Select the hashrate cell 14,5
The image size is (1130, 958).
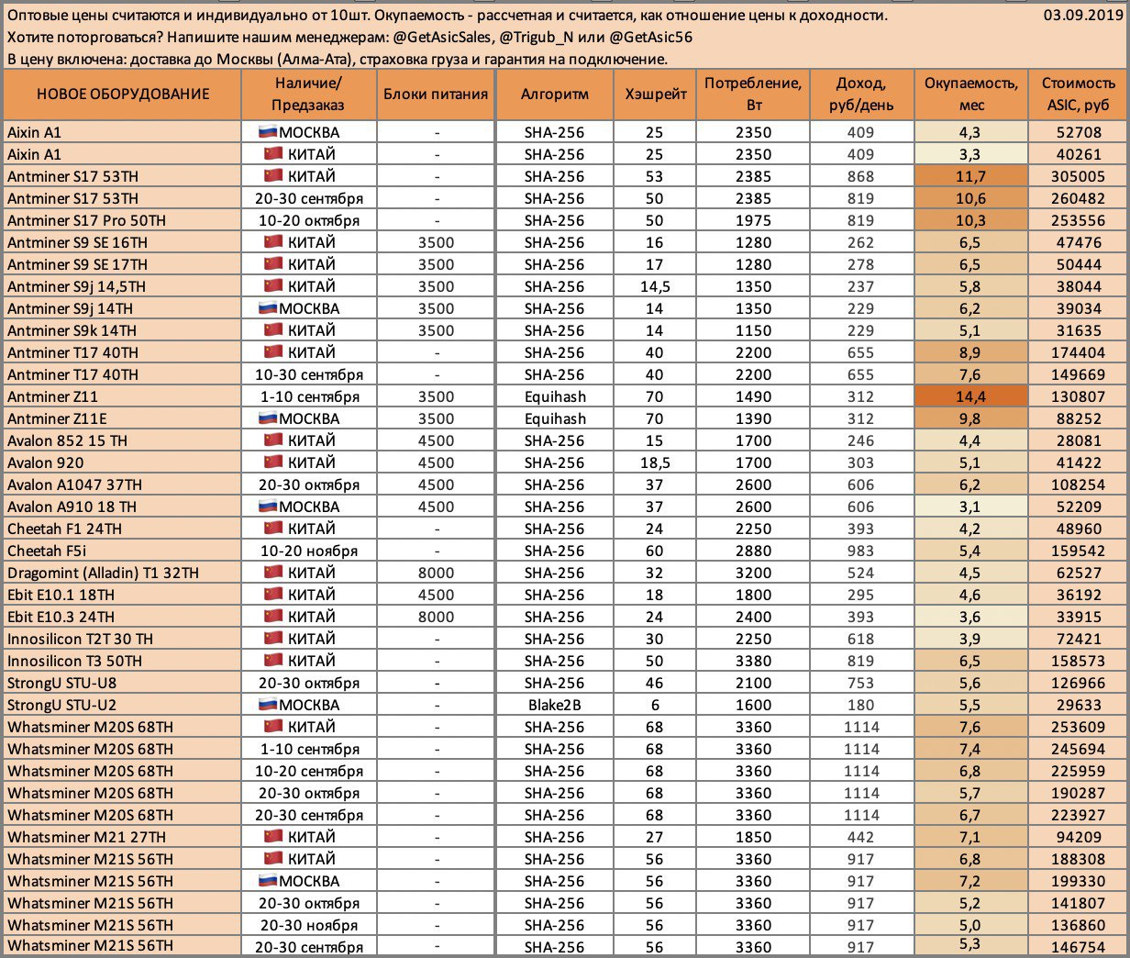[x=656, y=286]
